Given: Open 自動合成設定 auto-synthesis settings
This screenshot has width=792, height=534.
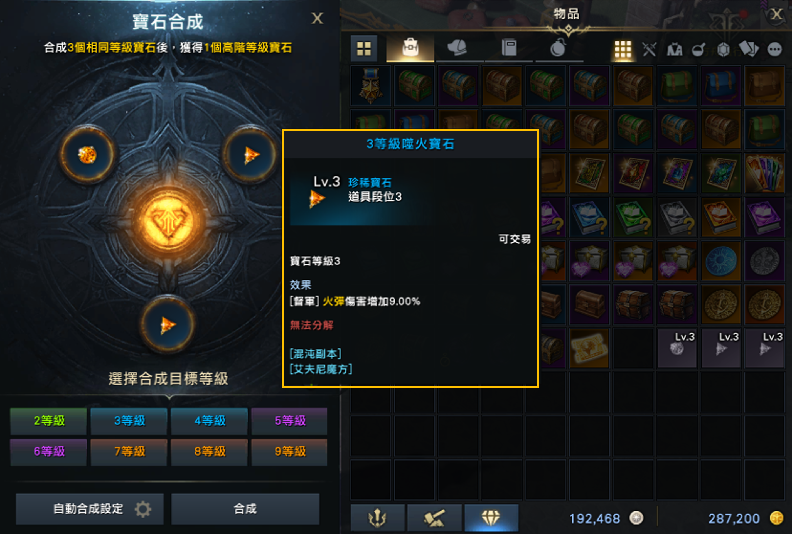Looking at the screenshot, I should click(x=90, y=509).
